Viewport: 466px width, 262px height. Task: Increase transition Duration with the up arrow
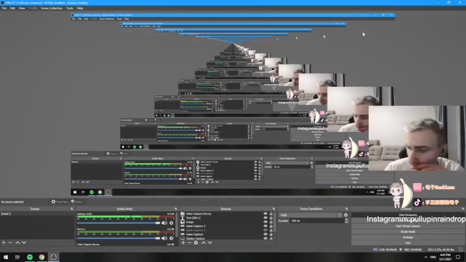pos(346,219)
